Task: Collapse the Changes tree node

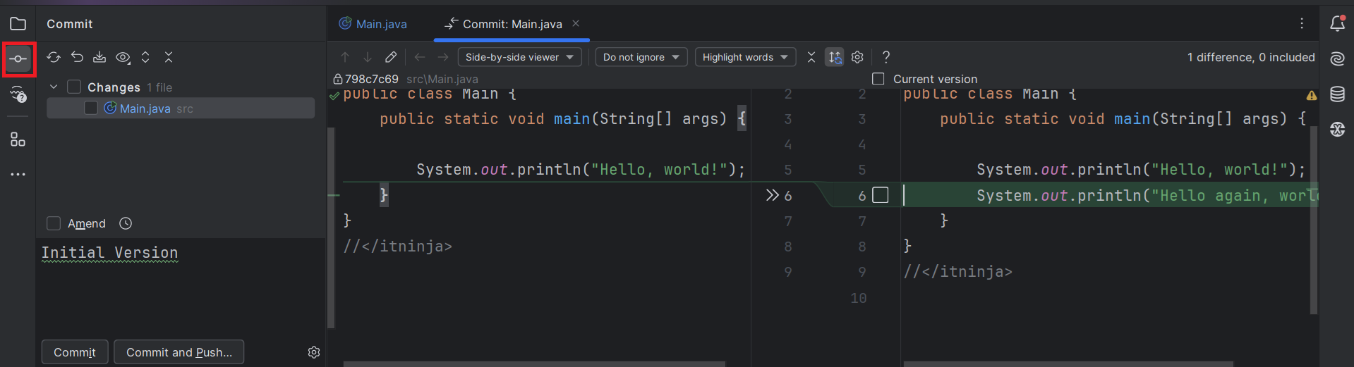Action: (54, 87)
